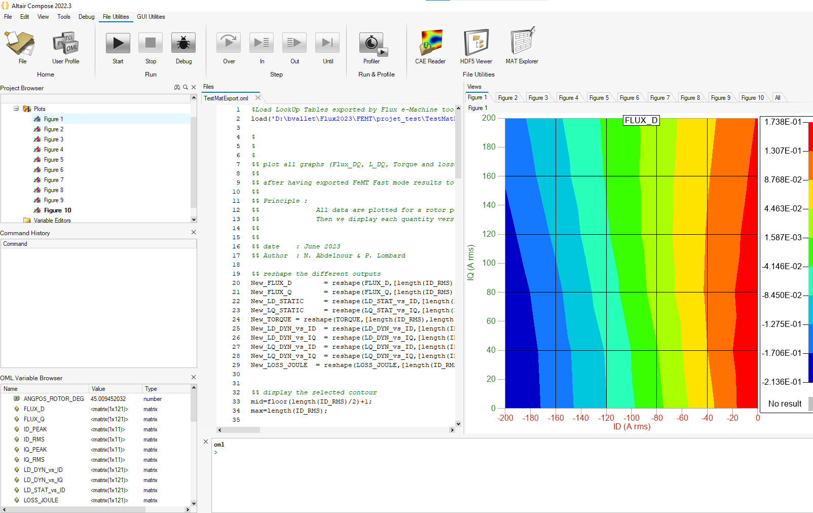Search in Project Browser with magnifier icon

[186, 88]
